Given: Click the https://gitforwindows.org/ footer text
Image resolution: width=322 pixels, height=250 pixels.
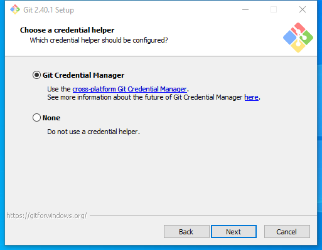Looking at the screenshot, I should click(46, 216).
